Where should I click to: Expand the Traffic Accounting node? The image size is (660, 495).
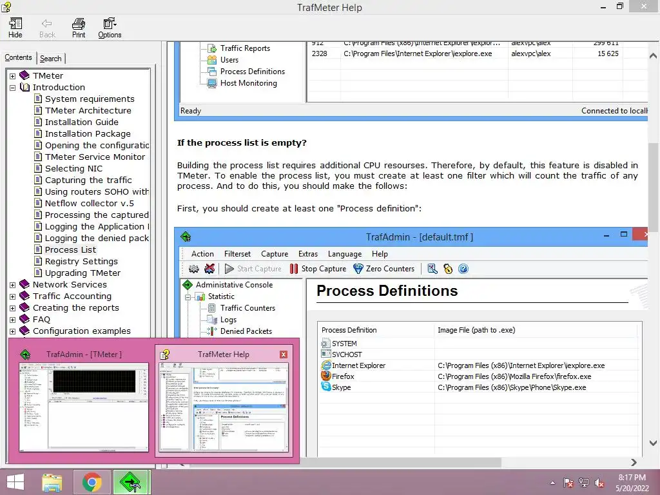coord(13,296)
